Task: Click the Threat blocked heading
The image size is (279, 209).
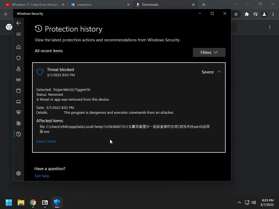Action: 60,69
